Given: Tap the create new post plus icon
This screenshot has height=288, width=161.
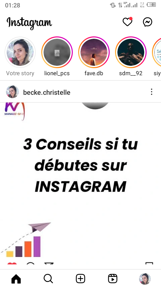Looking at the screenshot, I should tap(80, 279).
